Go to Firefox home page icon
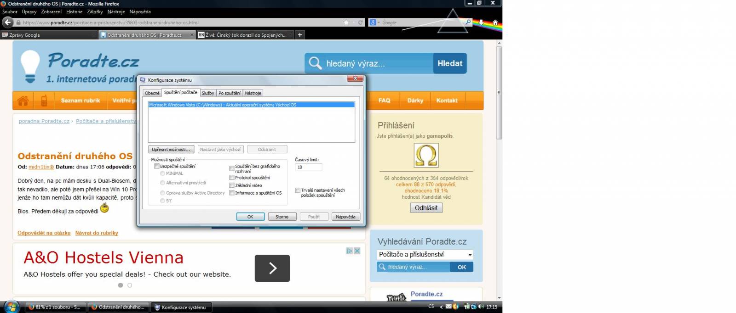 coord(495,22)
